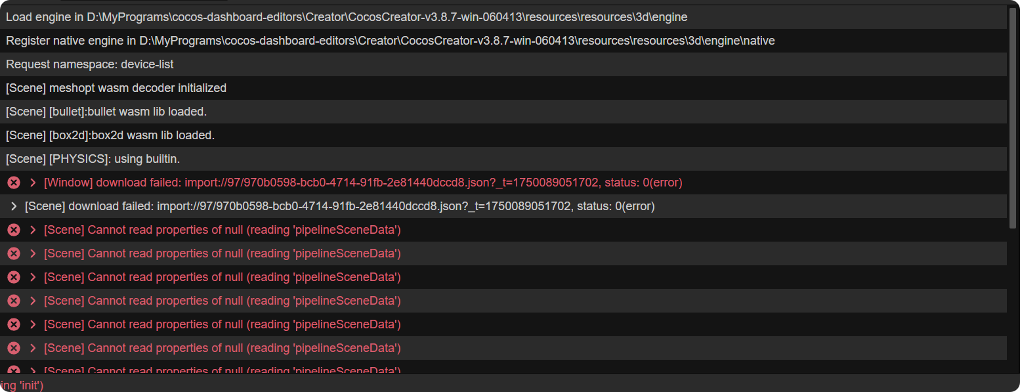Image resolution: width=1020 pixels, height=392 pixels.
Task: Select the "Load engine in" log line
Action: pos(347,17)
